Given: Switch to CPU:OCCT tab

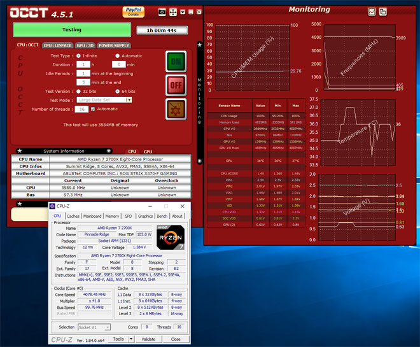Looking at the screenshot, I should click(x=27, y=45).
